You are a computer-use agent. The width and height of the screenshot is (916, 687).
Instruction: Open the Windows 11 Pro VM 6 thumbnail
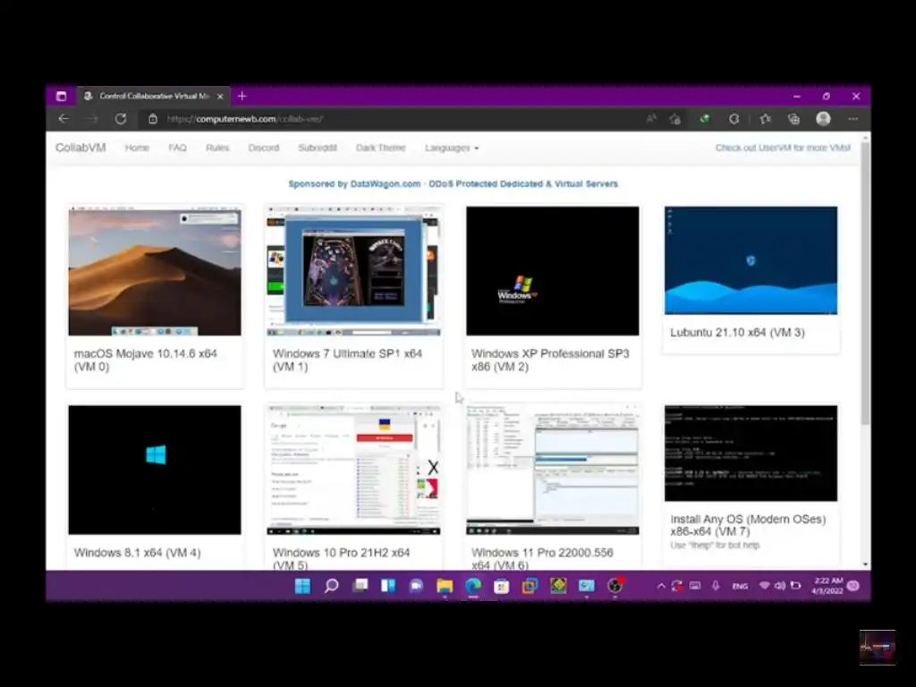553,470
